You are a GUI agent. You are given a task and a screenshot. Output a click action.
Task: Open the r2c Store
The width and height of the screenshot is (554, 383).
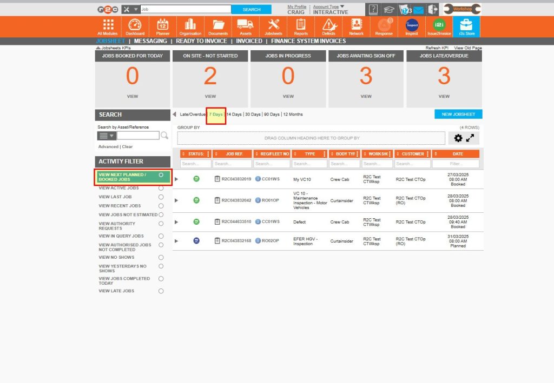click(x=466, y=26)
